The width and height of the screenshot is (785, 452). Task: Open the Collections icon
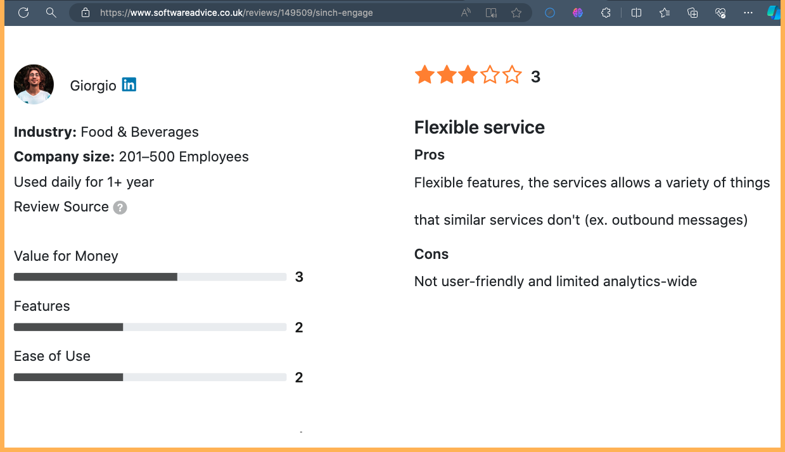[x=692, y=13]
